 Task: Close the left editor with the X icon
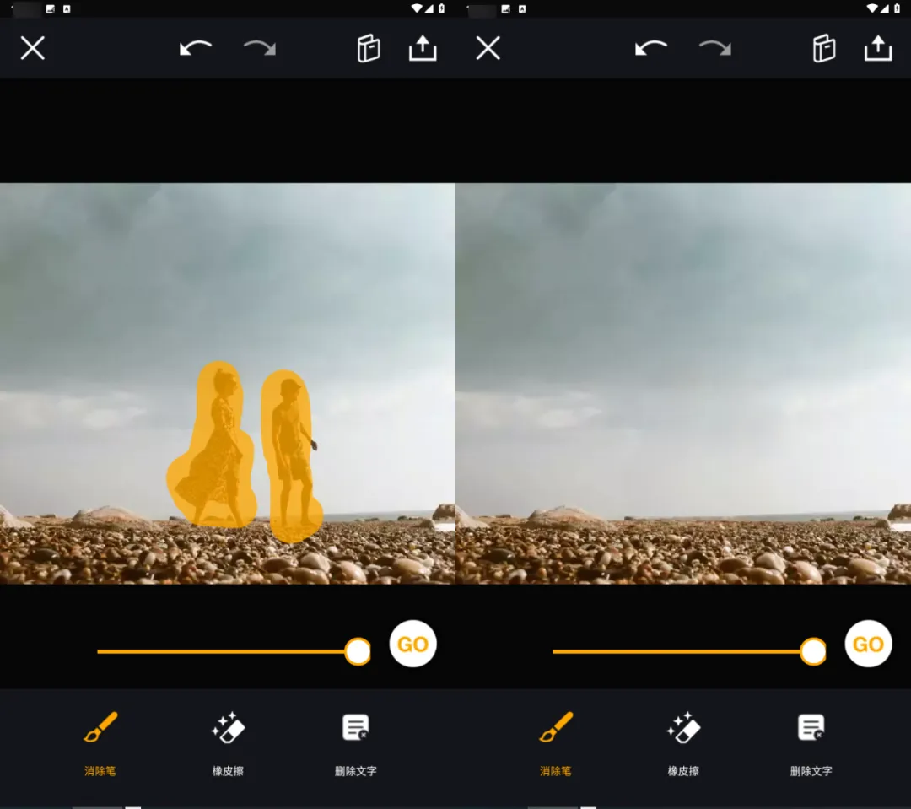click(33, 48)
